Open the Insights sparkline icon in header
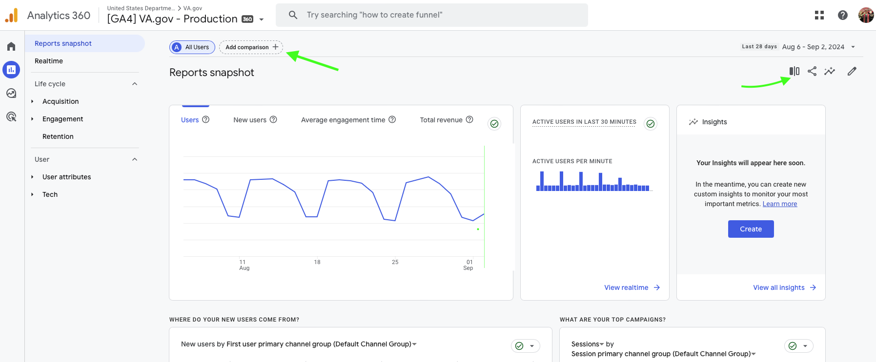The height and width of the screenshot is (362, 876). (x=829, y=71)
